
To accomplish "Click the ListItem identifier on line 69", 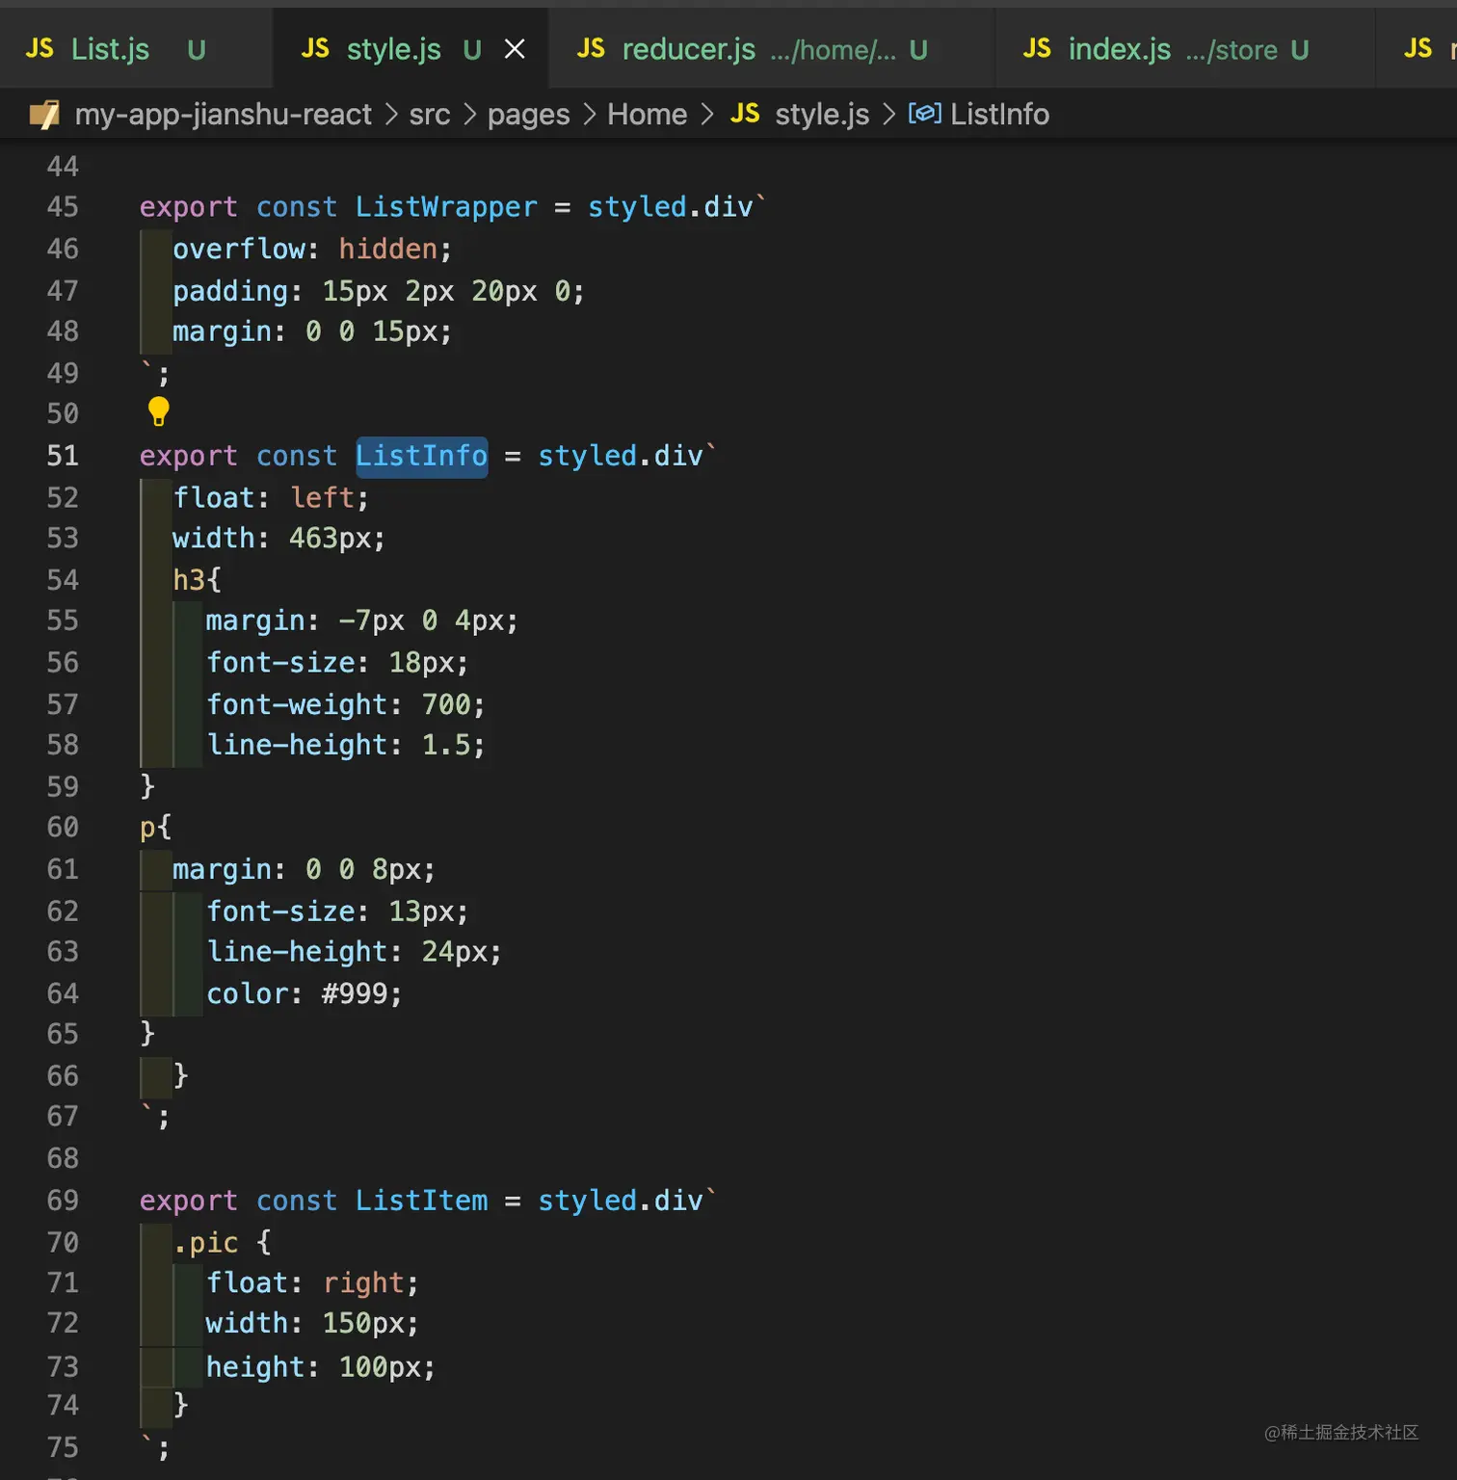I will 422,1201.
